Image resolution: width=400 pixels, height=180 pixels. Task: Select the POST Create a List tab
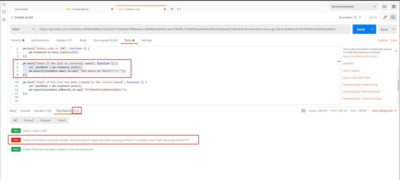(x=141, y=9)
